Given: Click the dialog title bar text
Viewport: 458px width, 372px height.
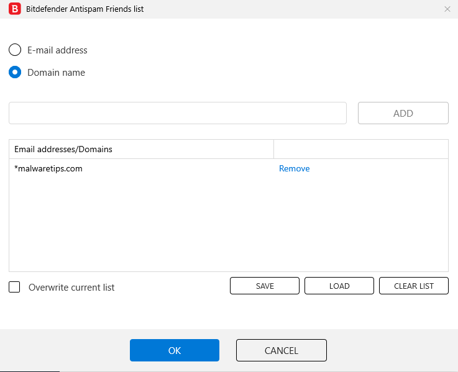Looking at the screenshot, I should tap(85, 9).
